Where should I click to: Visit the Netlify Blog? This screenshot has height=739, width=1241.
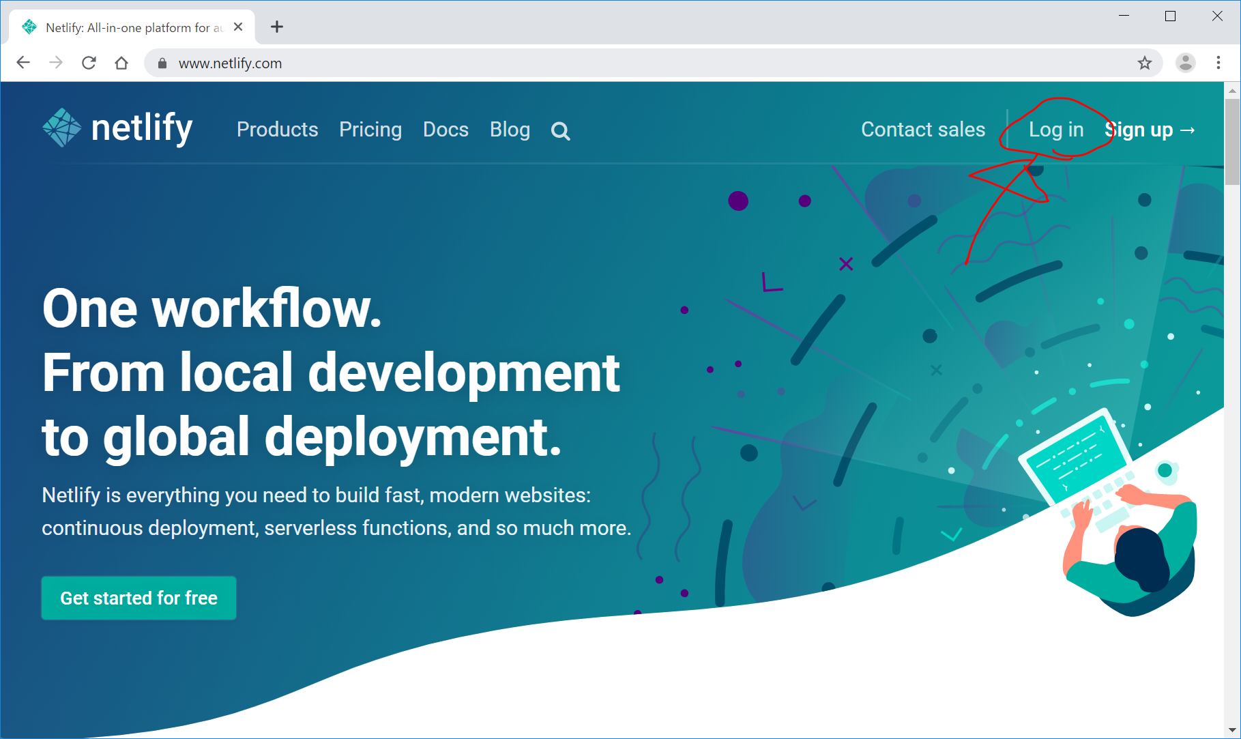pos(510,130)
